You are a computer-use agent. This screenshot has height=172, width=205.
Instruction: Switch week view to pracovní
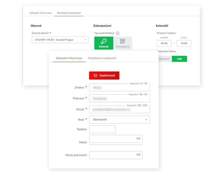(x=164, y=59)
